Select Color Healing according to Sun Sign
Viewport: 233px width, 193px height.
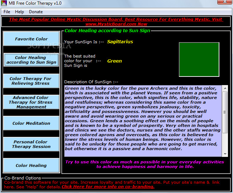click(31, 60)
